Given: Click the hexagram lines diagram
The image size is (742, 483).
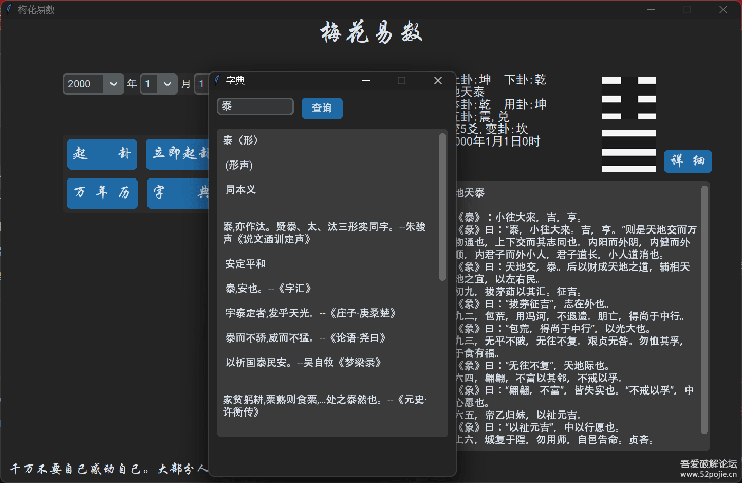Looking at the screenshot, I should click(x=629, y=124).
